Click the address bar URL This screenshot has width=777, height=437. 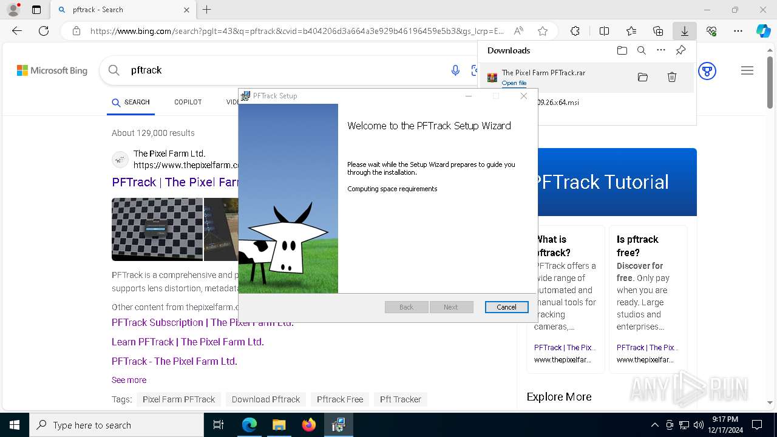tap(297, 31)
